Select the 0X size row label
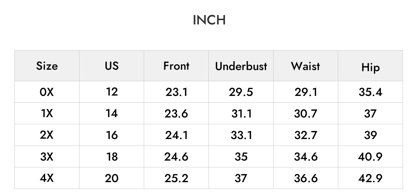The height and width of the screenshot is (194, 417). click(47, 92)
